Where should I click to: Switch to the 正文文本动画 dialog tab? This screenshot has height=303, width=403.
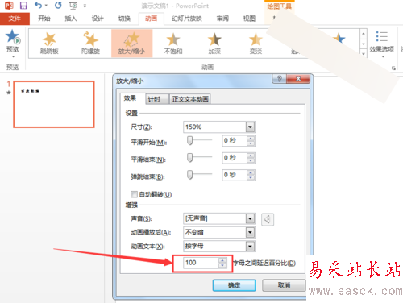click(190, 99)
